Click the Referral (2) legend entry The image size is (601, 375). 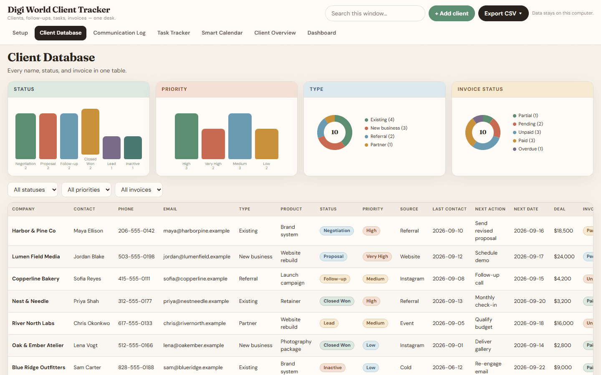[x=379, y=136]
